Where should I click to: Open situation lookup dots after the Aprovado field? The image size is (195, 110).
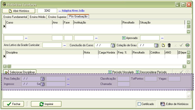tap(162, 38)
